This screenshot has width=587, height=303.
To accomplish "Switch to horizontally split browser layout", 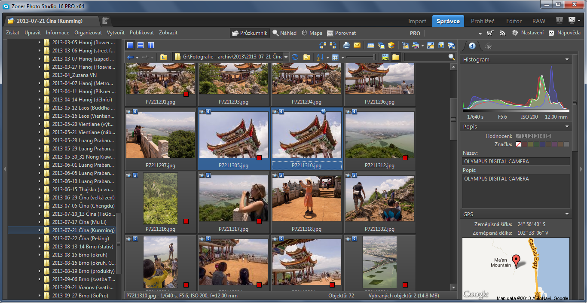I will [141, 45].
